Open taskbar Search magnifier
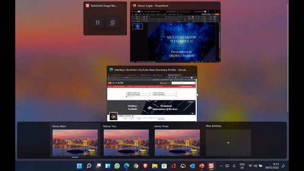The height and width of the screenshot is (171, 304). pos(89,166)
